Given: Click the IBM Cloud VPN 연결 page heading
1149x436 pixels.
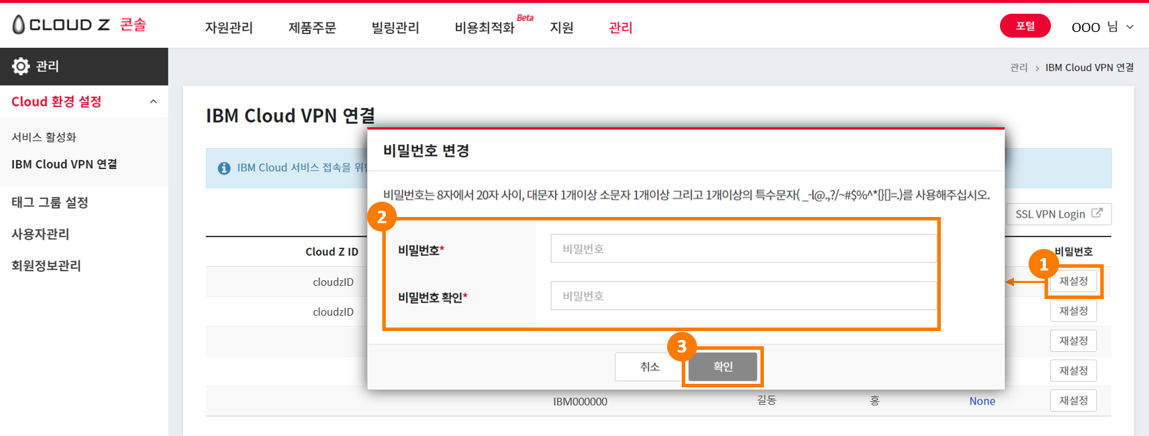Looking at the screenshot, I should [290, 115].
